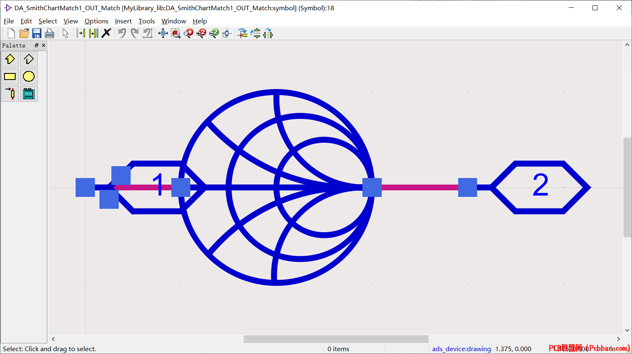
Task: Activate the arrow select pointer tool
Action: 65,33
